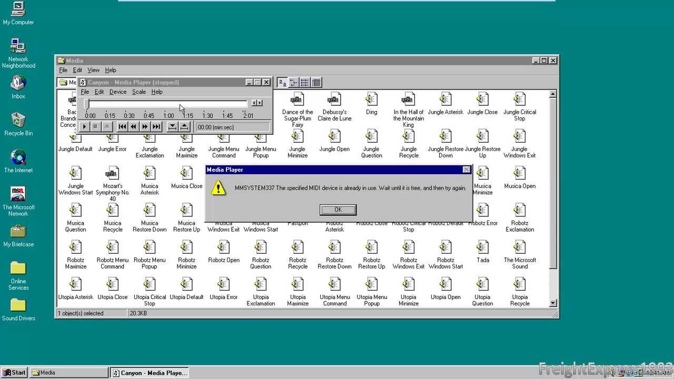This screenshot has width=674, height=379.
Task: Open the Help menu of the Media window
Action: [111, 70]
